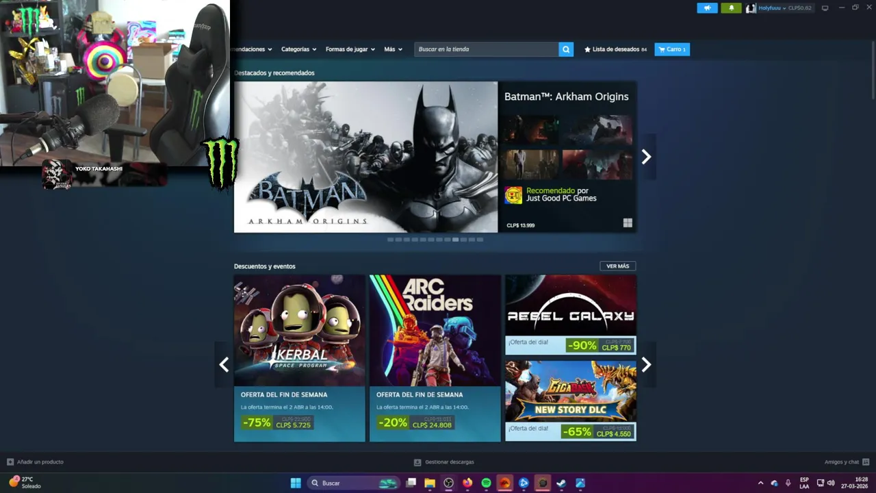Open the Batman Arkham Origins main banner
876x493 pixels.
click(x=365, y=157)
